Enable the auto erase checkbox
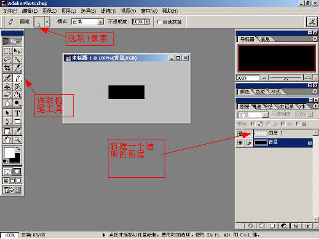The image size is (319, 239). (x=159, y=22)
